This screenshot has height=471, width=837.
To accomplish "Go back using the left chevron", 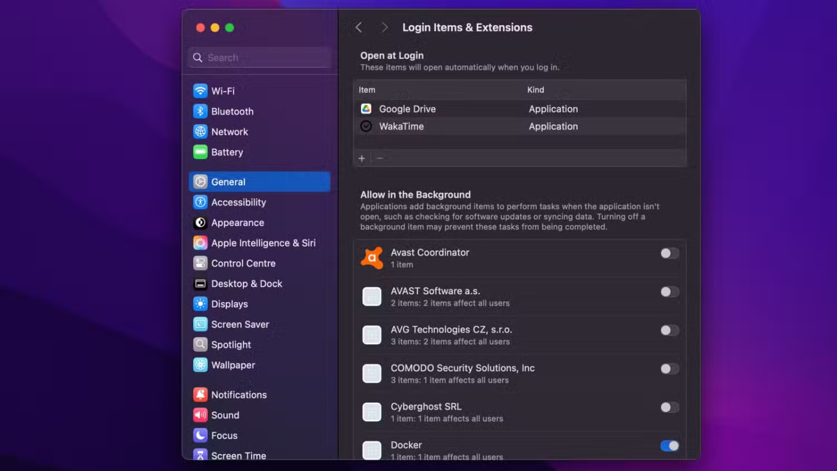I will coord(359,27).
